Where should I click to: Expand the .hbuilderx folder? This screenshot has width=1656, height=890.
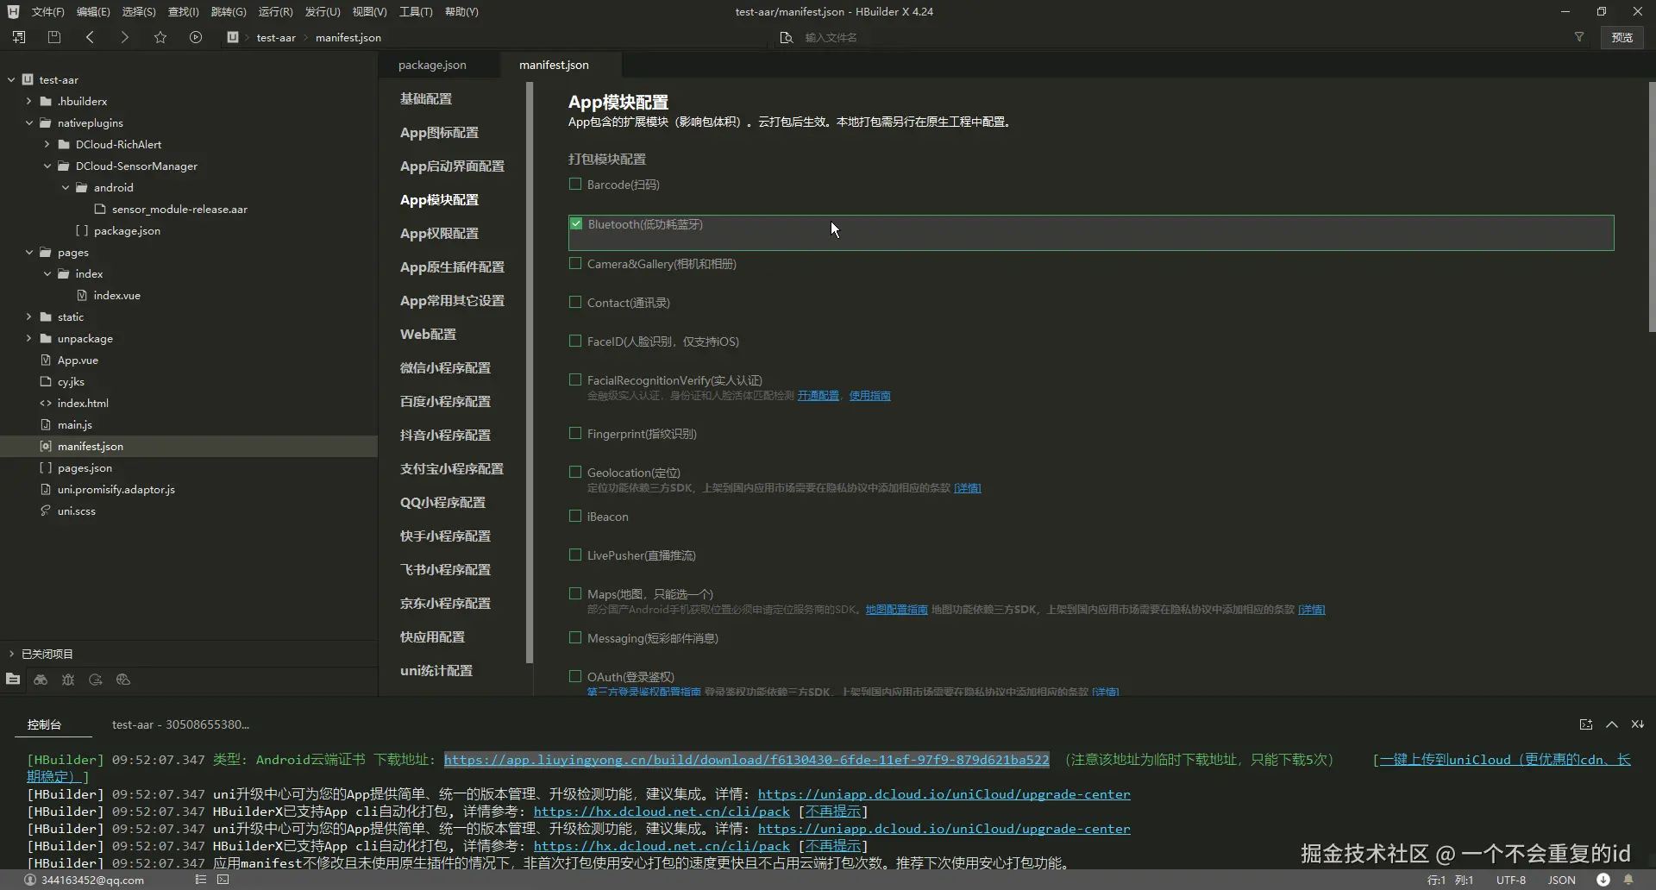tap(28, 101)
